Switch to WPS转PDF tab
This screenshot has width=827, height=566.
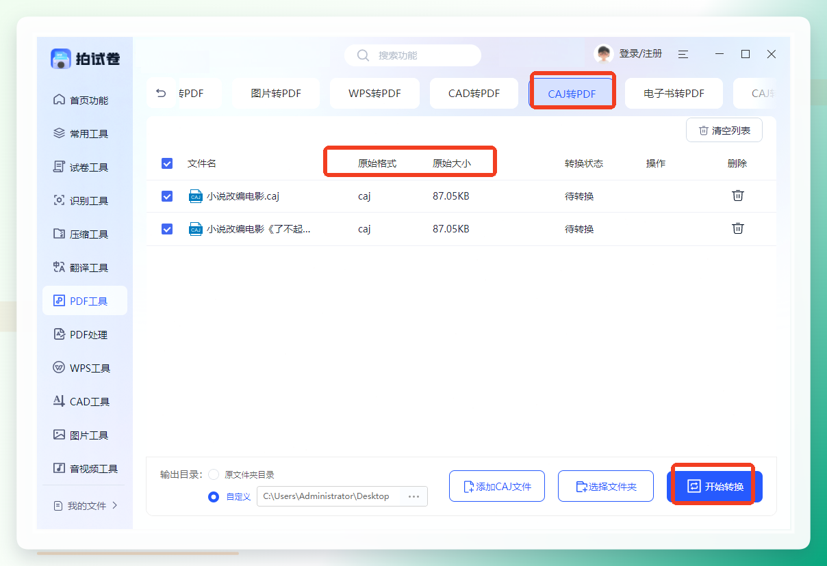374,94
